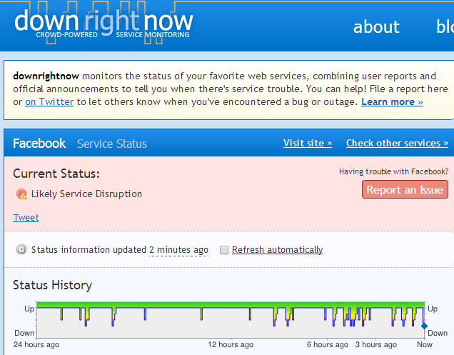Click the '3 hours ago' axis label
This screenshot has width=454, height=355.
375,344
